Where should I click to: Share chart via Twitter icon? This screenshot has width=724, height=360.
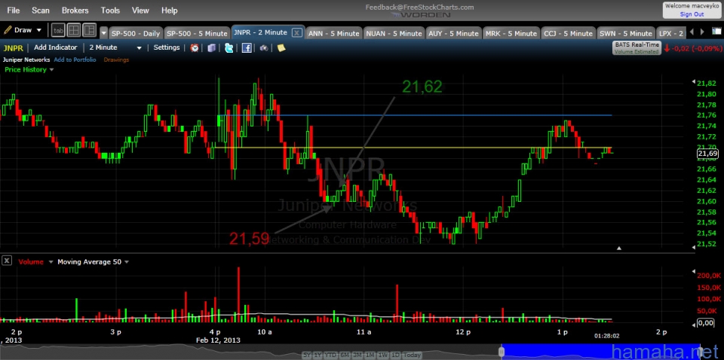[229, 48]
